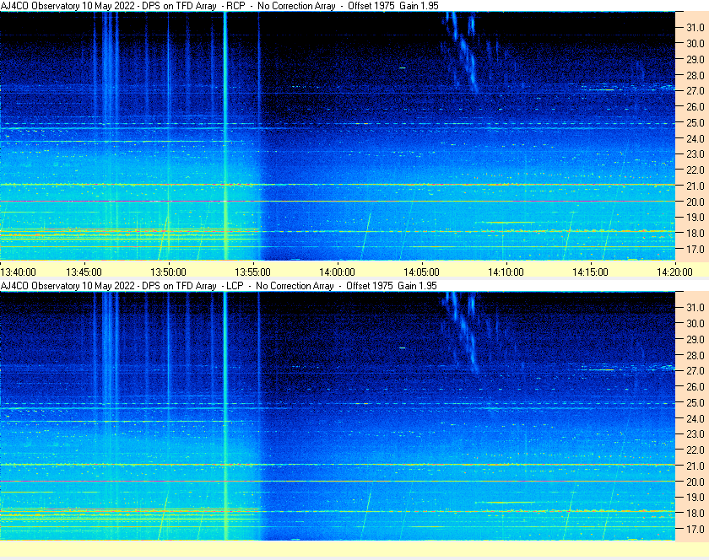Select the 14:00:00 time axis label

click(337, 272)
